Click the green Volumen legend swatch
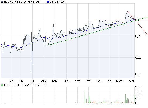The height and width of the screenshot is (108, 148). point(2,85)
